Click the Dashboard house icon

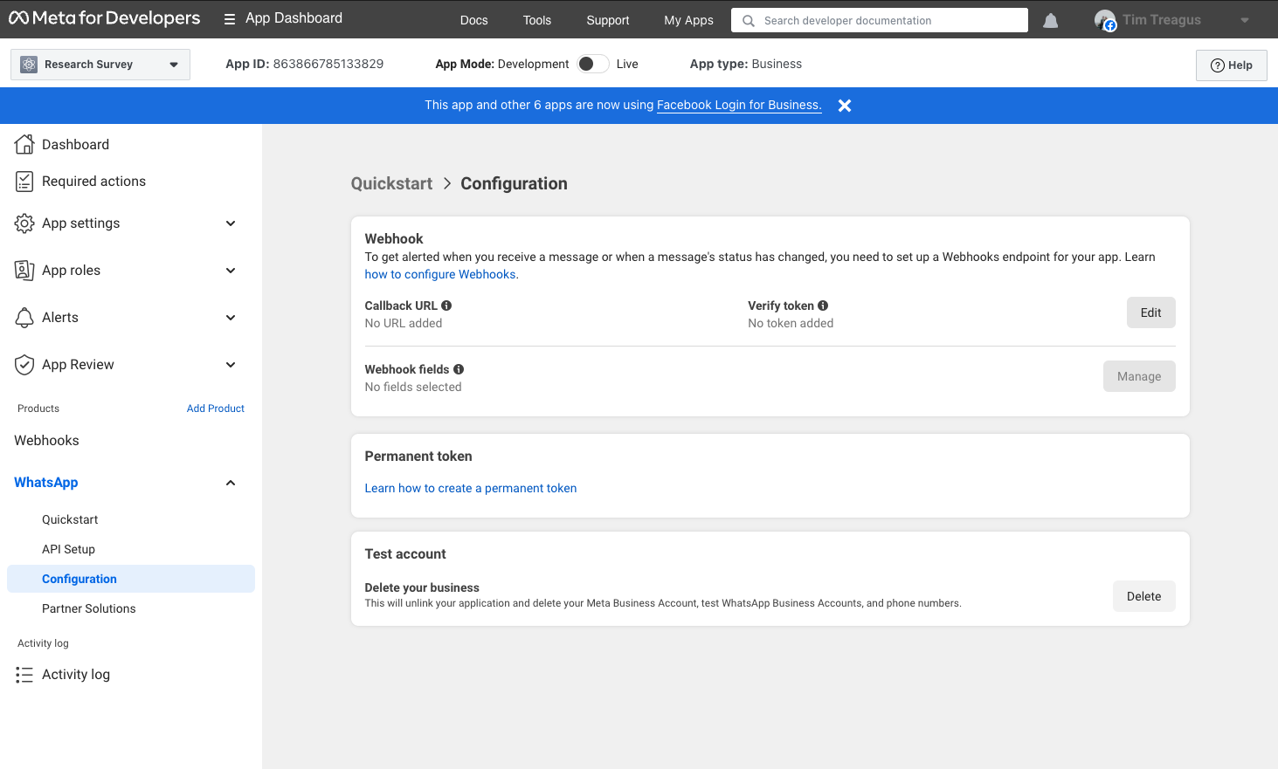click(24, 144)
